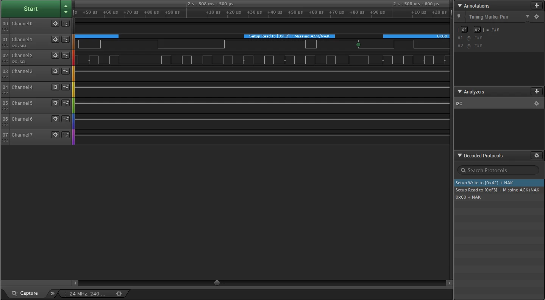Click the Channel 5 drag handle
Screen dimensions: 545x300
click(5, 109)
